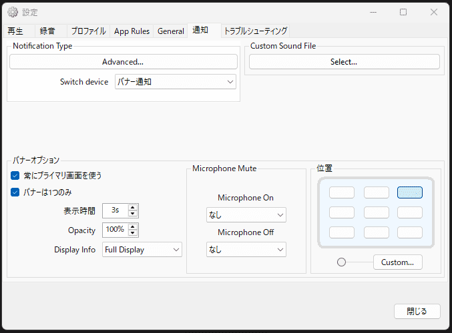This screenshot has height=333, width=452.
Task: Open the Switch device dropdown
Action: click(176, 82)
